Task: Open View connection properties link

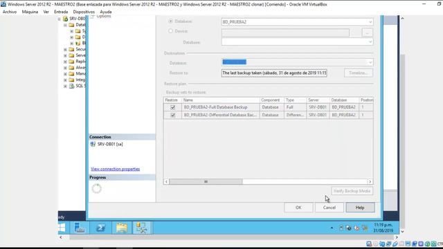Action: [x=116, y=169]
